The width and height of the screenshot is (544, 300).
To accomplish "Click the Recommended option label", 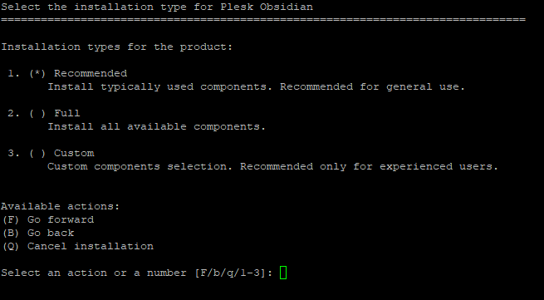I will (91, 74).
